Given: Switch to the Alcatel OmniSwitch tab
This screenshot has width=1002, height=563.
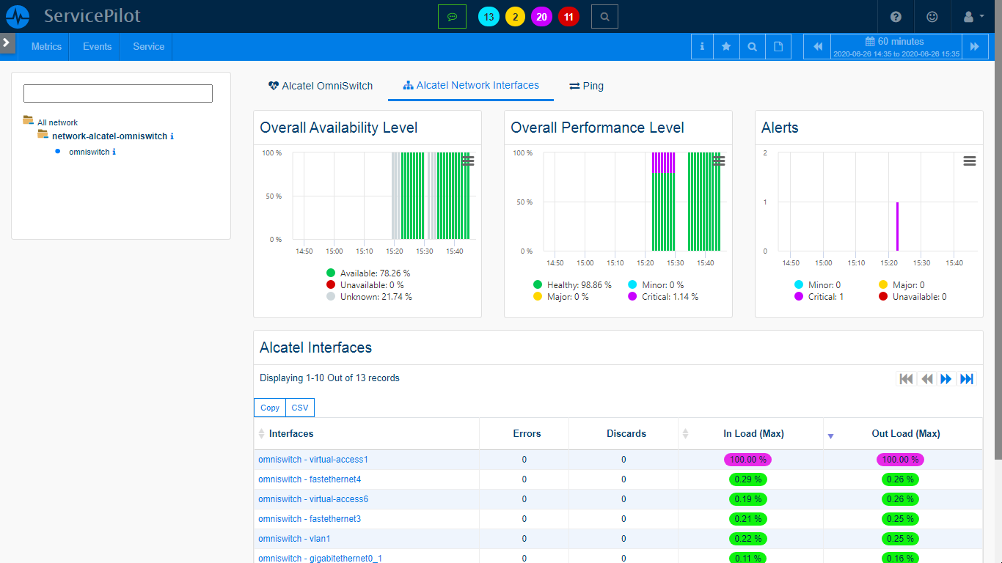Looking at the screenshot, I should click(321, 86).
